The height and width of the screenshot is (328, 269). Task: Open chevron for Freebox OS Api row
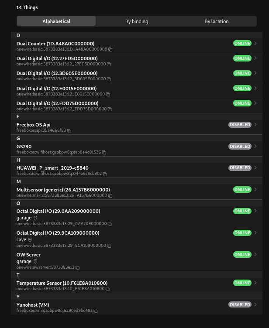[x=255, y=125]
